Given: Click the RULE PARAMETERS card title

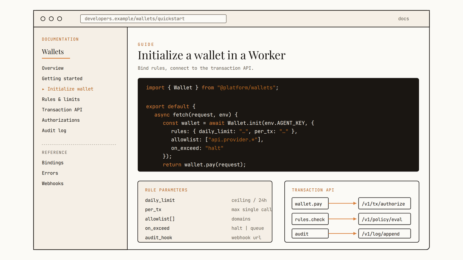Looking at the screenshot, I should (166, 190).
